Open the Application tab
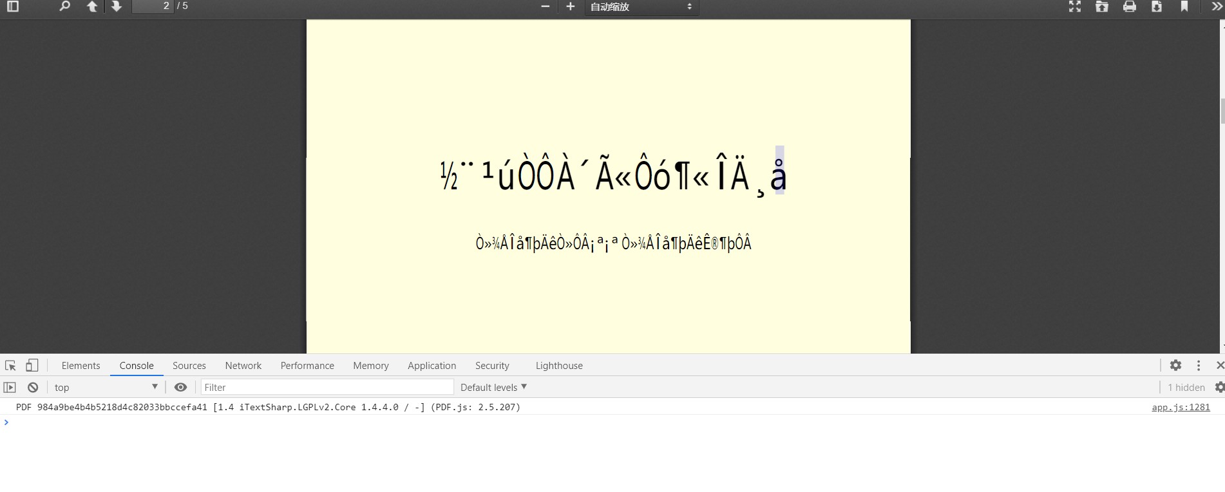The height and width of the screenshot is (492, 1225). (432, 365)
